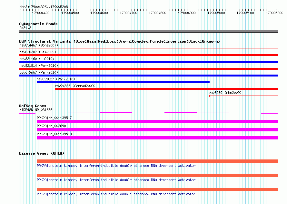Click the nsv821827 (Park2010) variant label
The height and width of the screenshot is (204, 287).
point(56,79)
